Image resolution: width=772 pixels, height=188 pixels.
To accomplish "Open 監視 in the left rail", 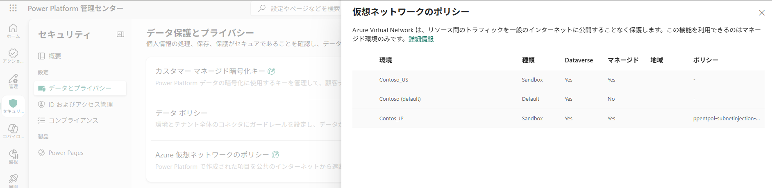I will 13,157.
